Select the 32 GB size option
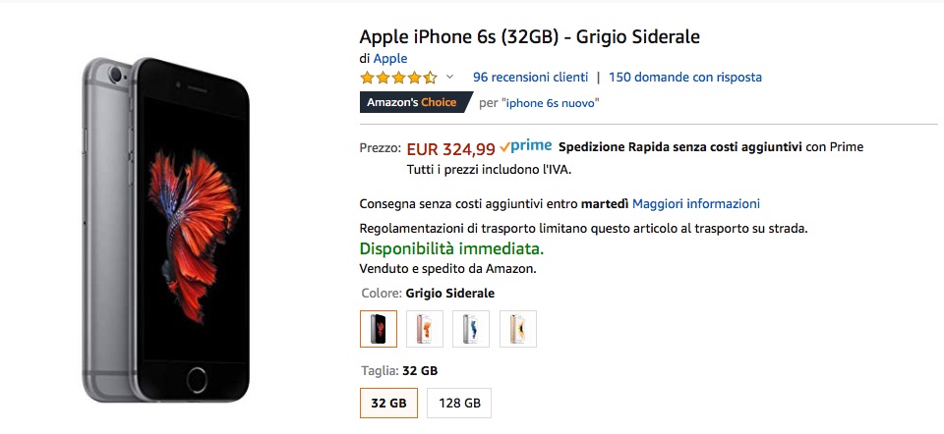This screenshot has height=434, width=944. [388, 404]
